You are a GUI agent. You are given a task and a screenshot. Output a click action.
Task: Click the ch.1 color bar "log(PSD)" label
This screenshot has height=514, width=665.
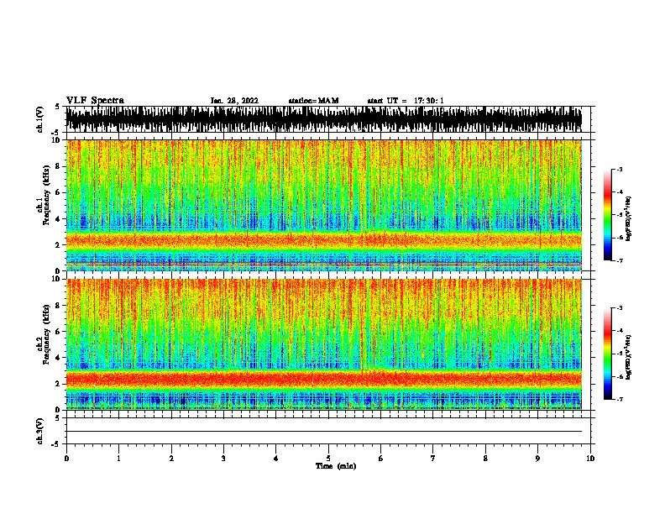coord(628,219)
